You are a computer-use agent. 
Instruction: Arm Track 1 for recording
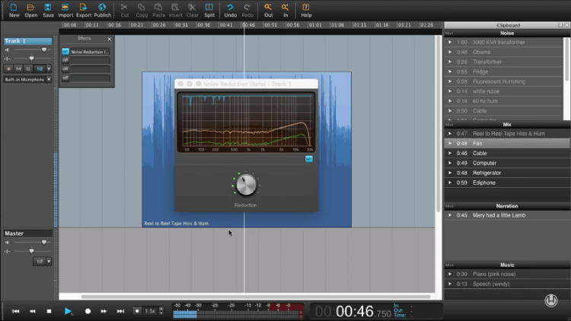tap(8, 68)
